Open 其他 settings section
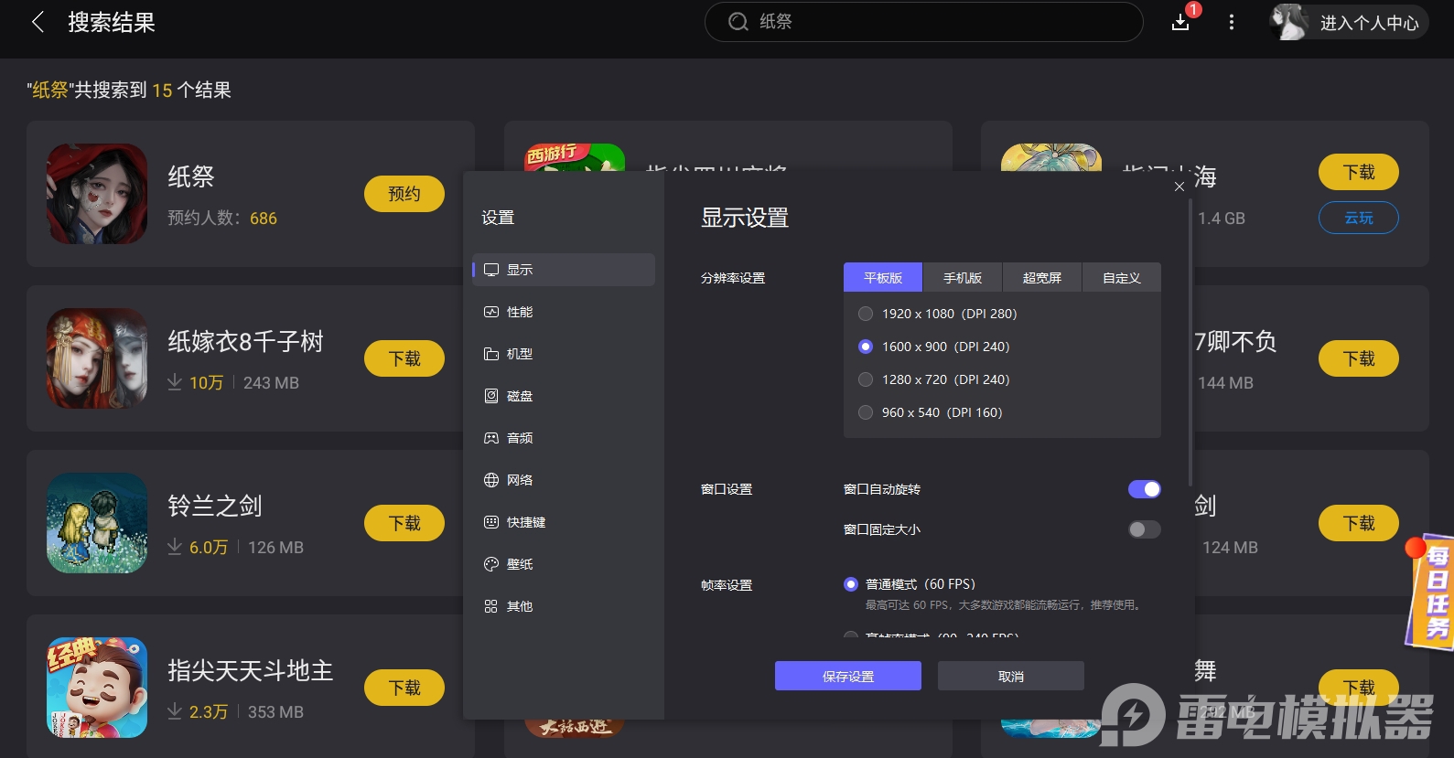The width and height of the screenshot is (1454, 758). point(564,606)
